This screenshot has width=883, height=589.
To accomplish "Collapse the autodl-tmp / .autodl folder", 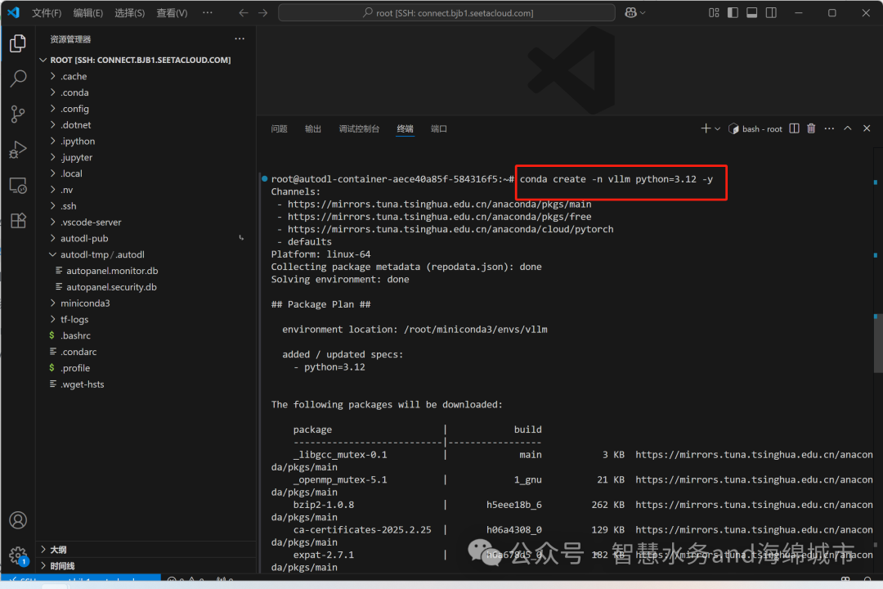I will (145, 254).
